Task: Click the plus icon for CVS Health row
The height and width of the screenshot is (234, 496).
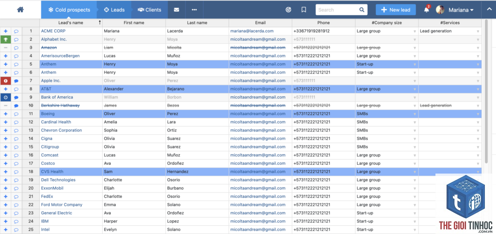Action: click(x=5, y=172)
